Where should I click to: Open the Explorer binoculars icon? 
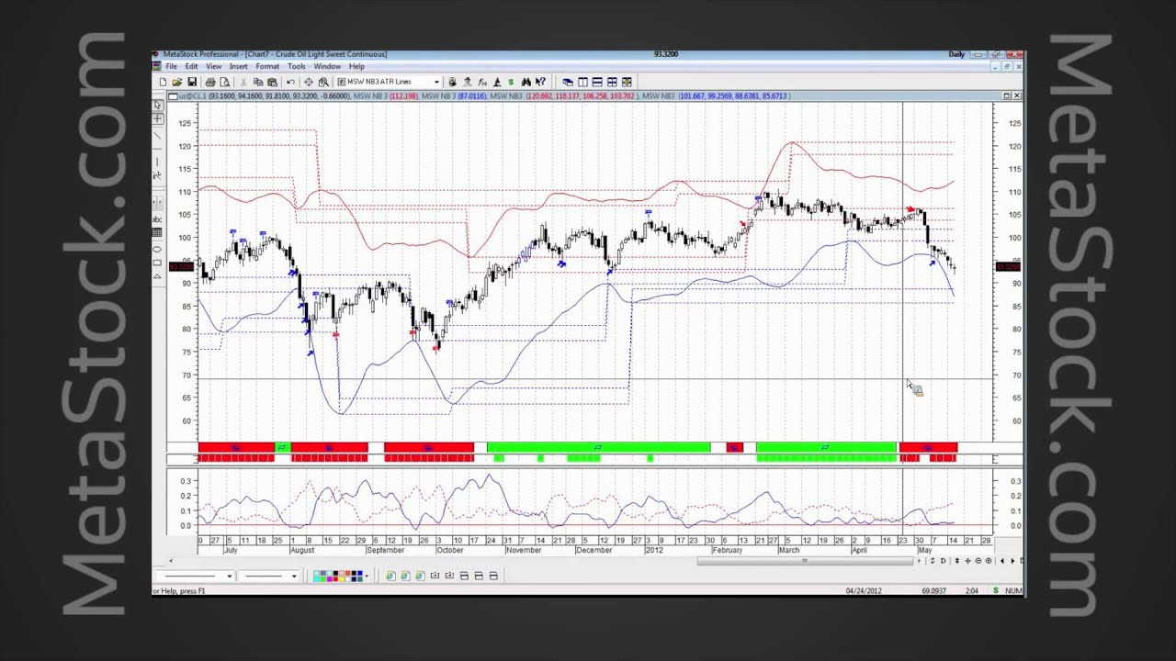[x=526, y=82]
